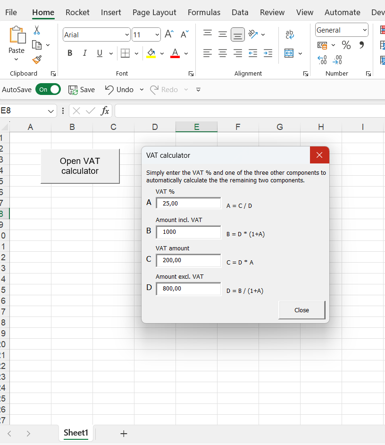The height and width of the screenshot is (445, 385).
Task: Click the Insert Function fx icon
Action: (x=105, y=111)
